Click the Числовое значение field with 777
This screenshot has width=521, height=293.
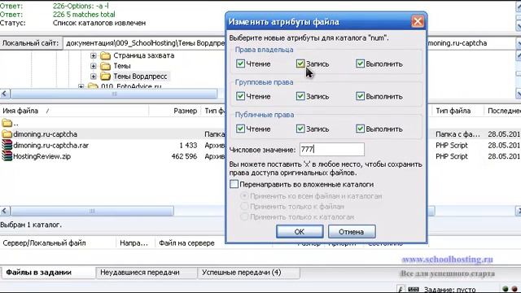[x=331, y=150]
